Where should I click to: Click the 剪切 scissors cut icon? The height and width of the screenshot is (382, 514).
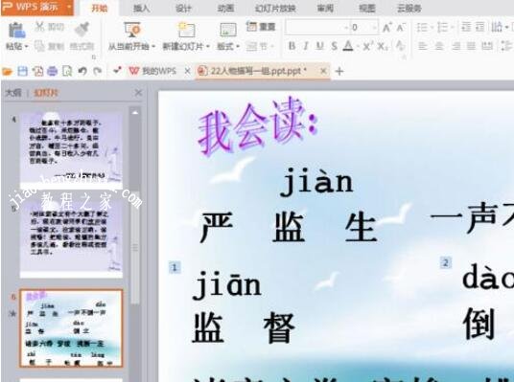(x=39, y=27)
